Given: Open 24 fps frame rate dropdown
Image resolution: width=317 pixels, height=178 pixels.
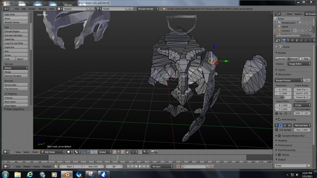Looking at the screenshot, I should pos(302,105).
